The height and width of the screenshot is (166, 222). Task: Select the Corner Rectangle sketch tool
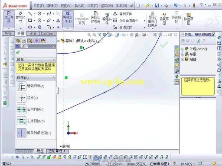30,20
